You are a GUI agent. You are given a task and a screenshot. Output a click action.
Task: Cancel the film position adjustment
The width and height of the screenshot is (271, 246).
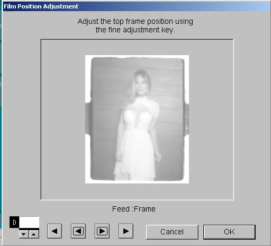click(x=172, y=232)
